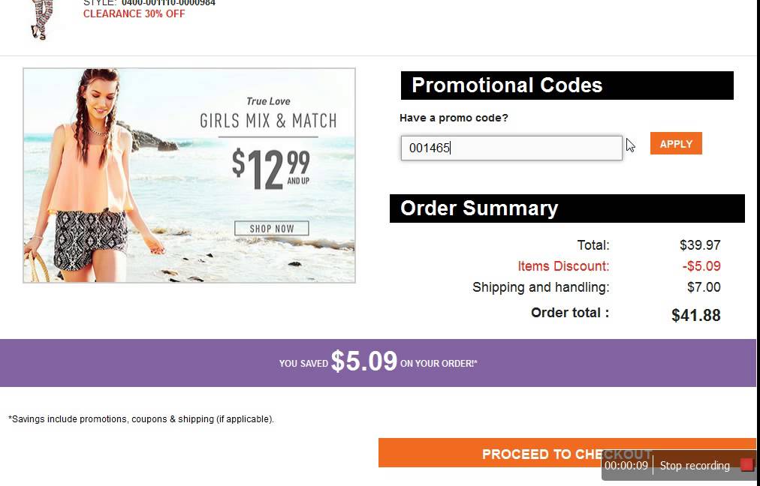Click the Shipping and handling label
Screen dimensions: 760x486
(x=541, y=287)
